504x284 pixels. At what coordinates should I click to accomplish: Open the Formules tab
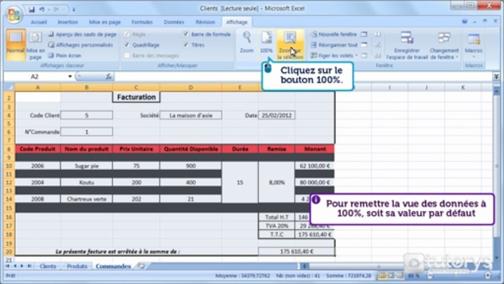point(142,22)
